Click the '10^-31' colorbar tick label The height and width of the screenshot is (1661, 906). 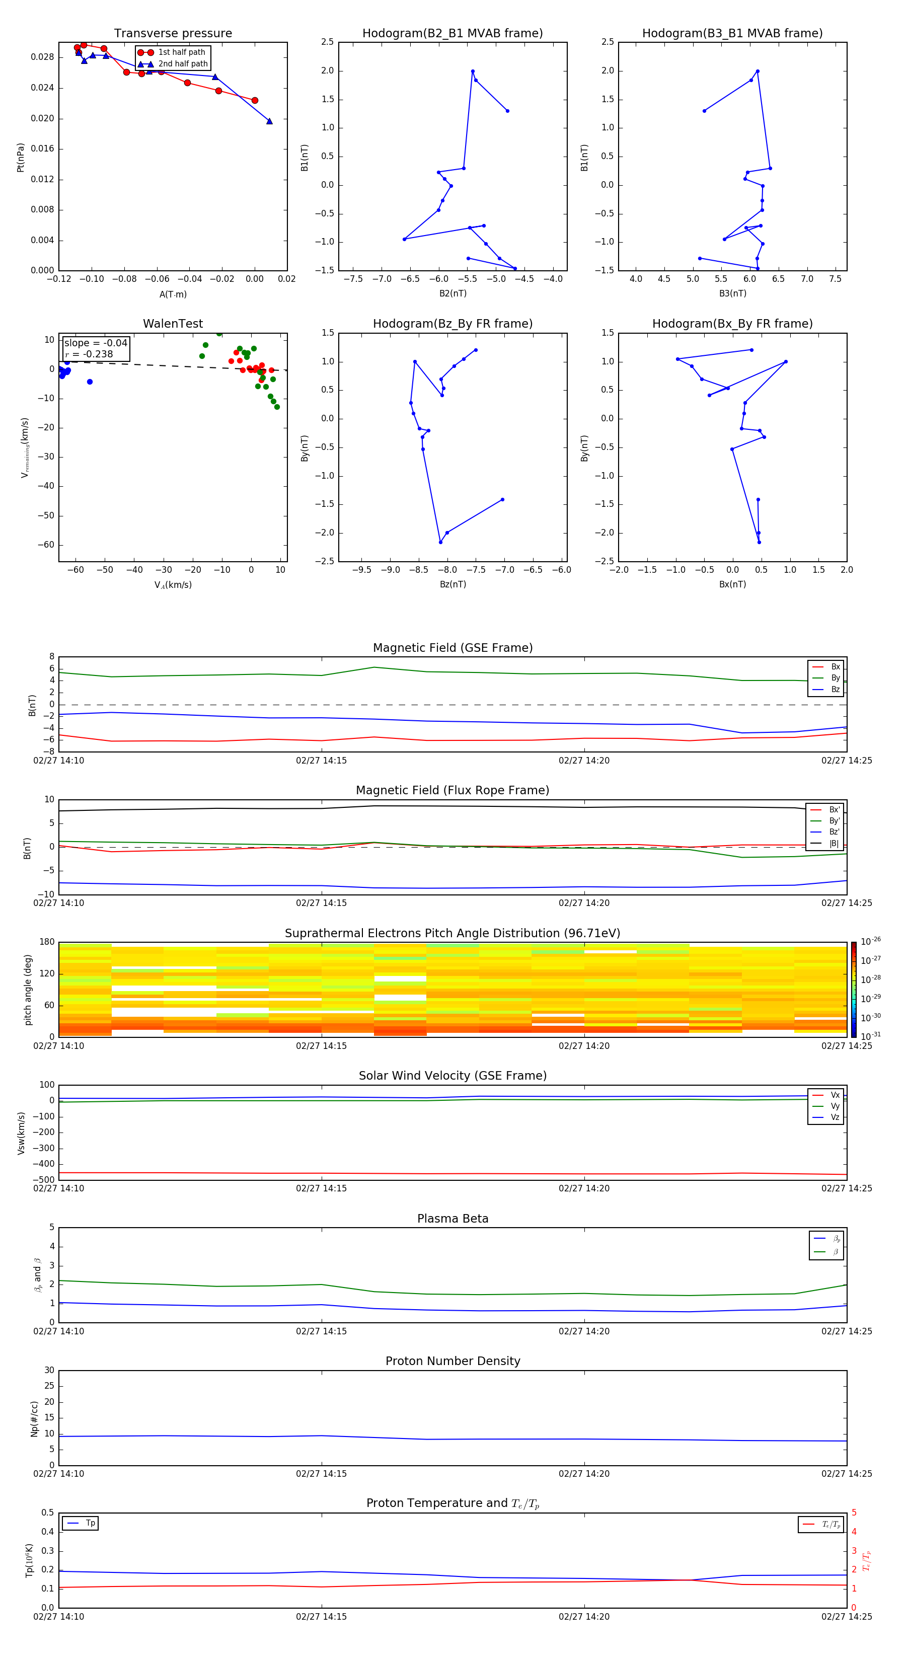tap(871, 1036)
